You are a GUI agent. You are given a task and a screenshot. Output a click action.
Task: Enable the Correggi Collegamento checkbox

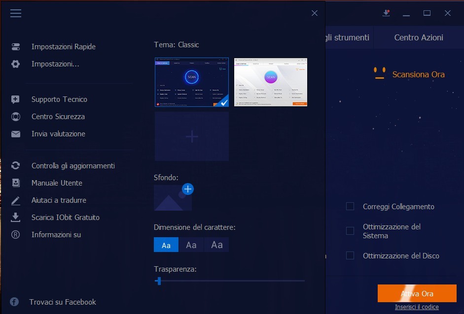pyautogui.click(x=350, y=207)
